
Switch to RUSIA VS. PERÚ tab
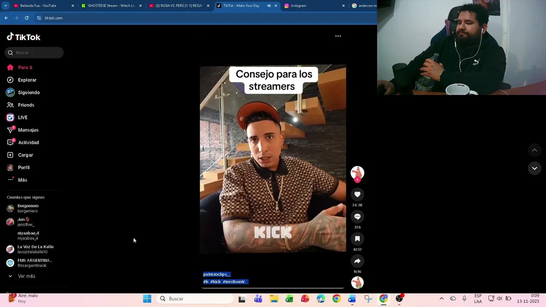click(x=179, y=6)
